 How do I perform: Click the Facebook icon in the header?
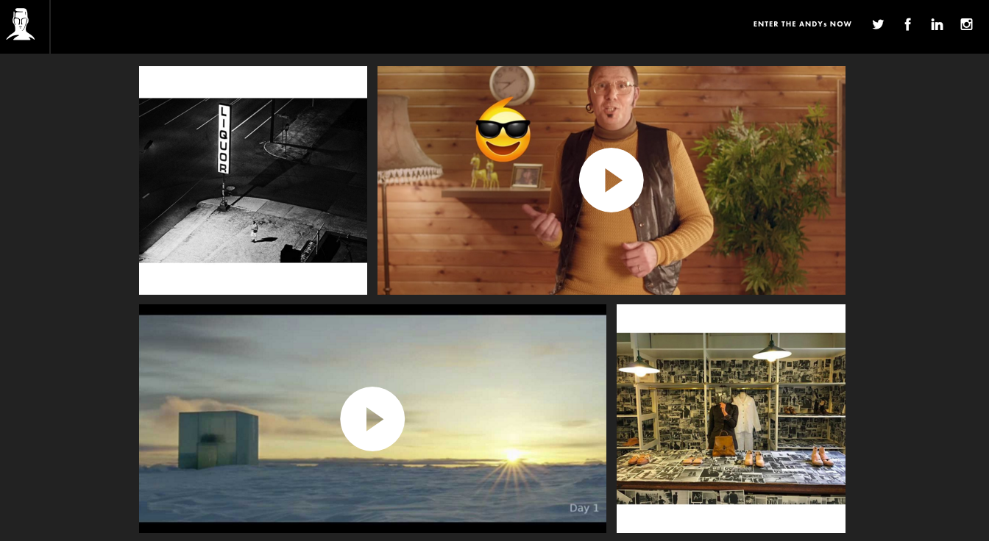point(907,24)
